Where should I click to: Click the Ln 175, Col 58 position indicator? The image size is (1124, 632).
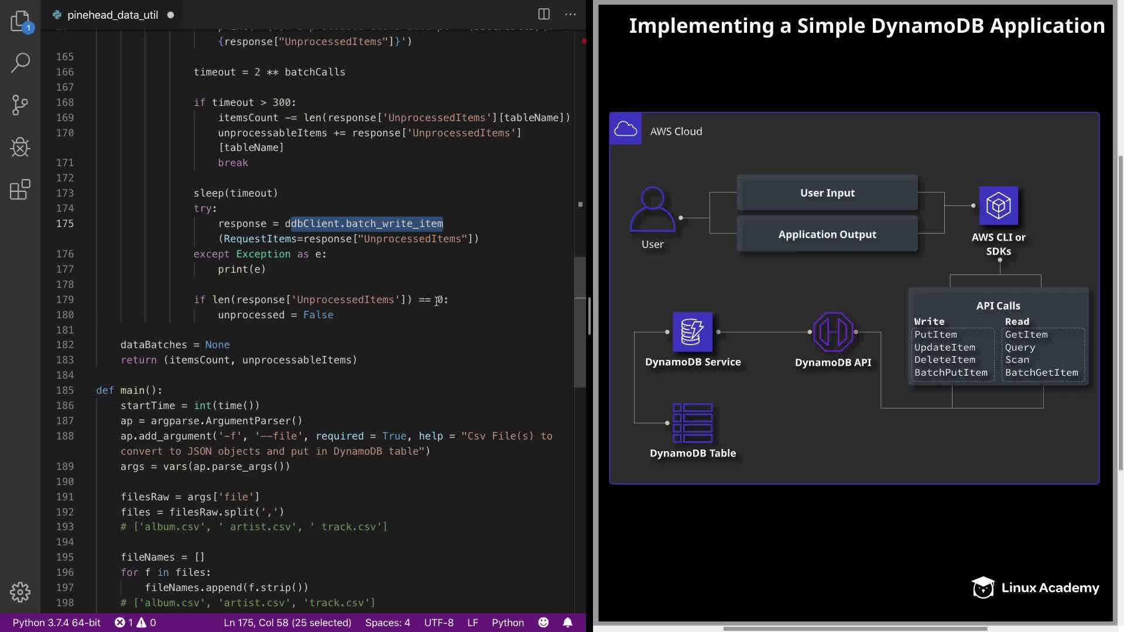[x=287, y=623]
